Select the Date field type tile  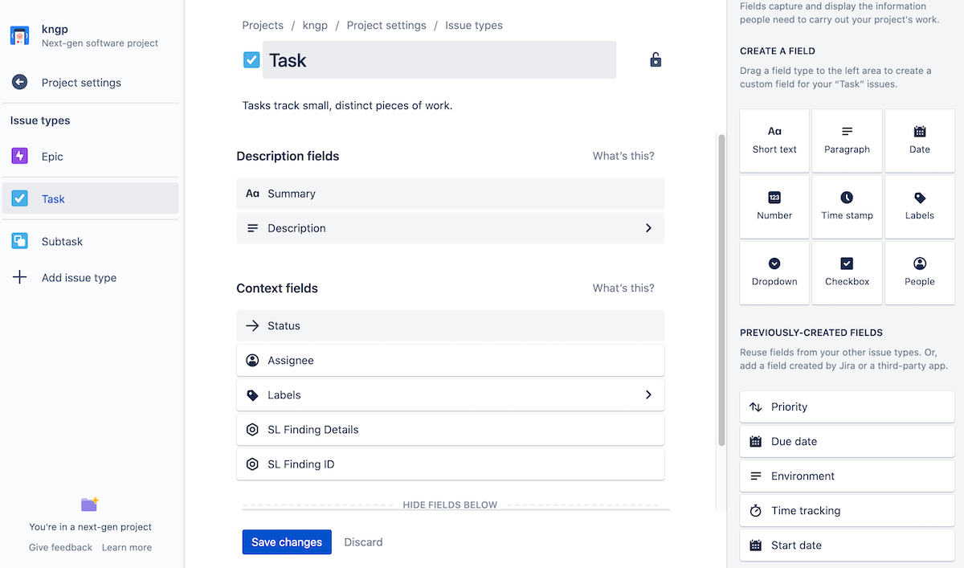tap(920, 141)
